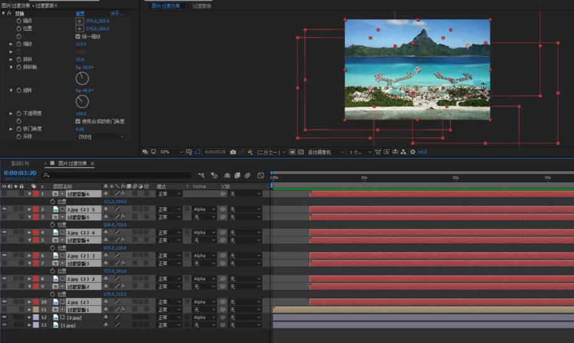This screenshot has width=574, height=343.
Task: Open the graph editor icon above timeline
Action: [261, 175]
